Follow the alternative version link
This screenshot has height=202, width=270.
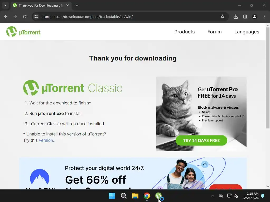(46, 140)
